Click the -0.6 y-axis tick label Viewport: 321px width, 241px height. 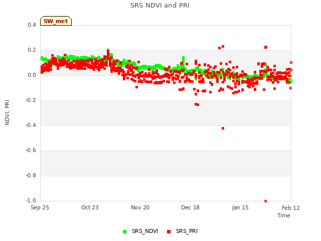pos(31,151)
